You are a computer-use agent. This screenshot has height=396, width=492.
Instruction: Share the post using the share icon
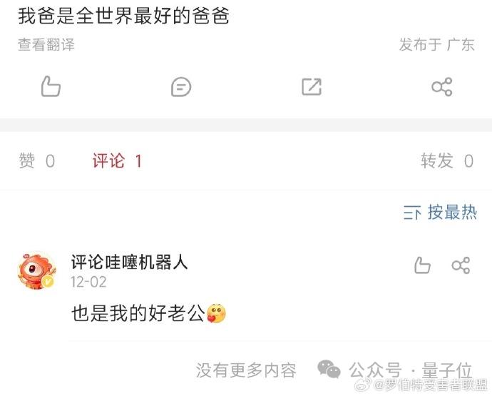click(442, 86)
